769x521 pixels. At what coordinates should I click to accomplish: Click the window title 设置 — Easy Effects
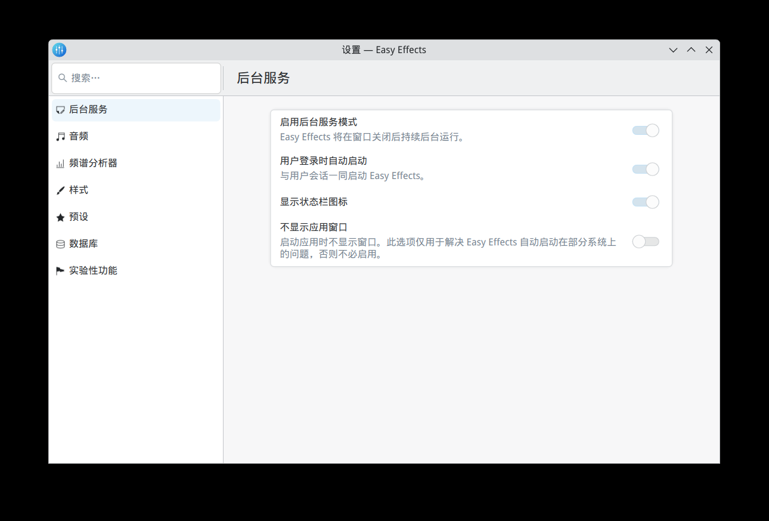coord(384,50)
